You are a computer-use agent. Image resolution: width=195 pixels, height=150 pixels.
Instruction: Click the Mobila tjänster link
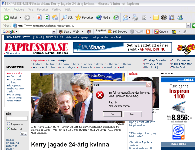point(181,64)
